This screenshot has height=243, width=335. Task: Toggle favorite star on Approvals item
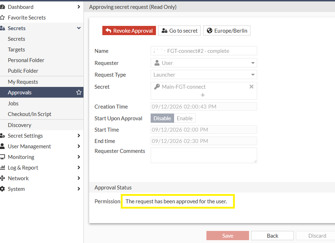[79, 92]
